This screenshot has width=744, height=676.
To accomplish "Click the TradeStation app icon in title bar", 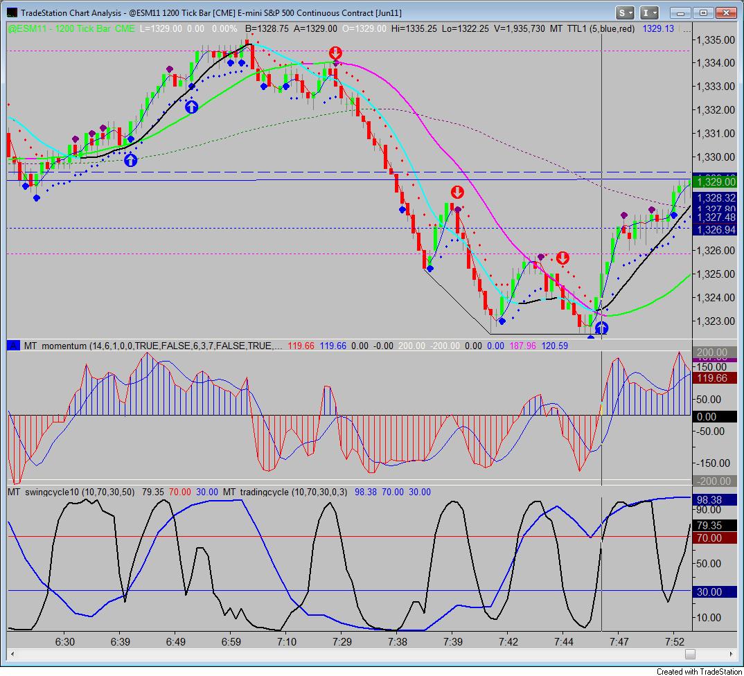I will tap(12, 12).
